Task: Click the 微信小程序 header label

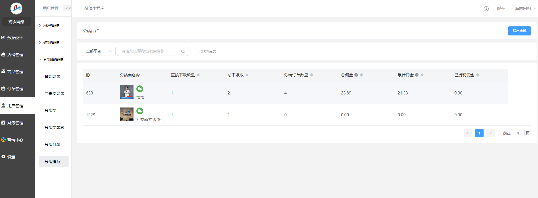Action: pos(94,8)
